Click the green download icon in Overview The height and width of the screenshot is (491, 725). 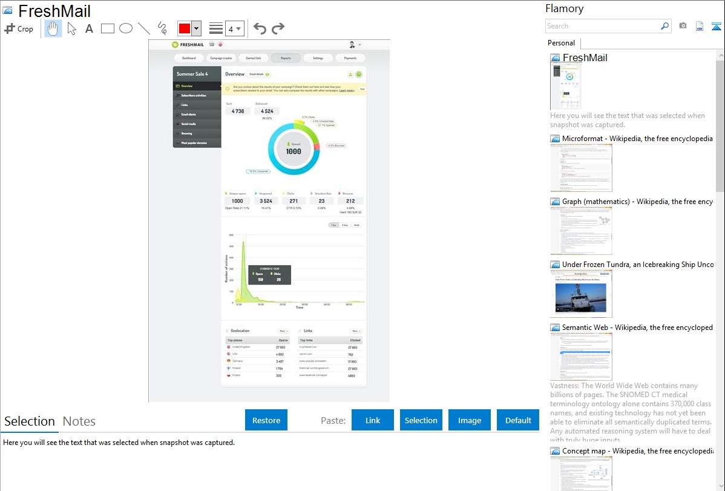pos(350,74)
